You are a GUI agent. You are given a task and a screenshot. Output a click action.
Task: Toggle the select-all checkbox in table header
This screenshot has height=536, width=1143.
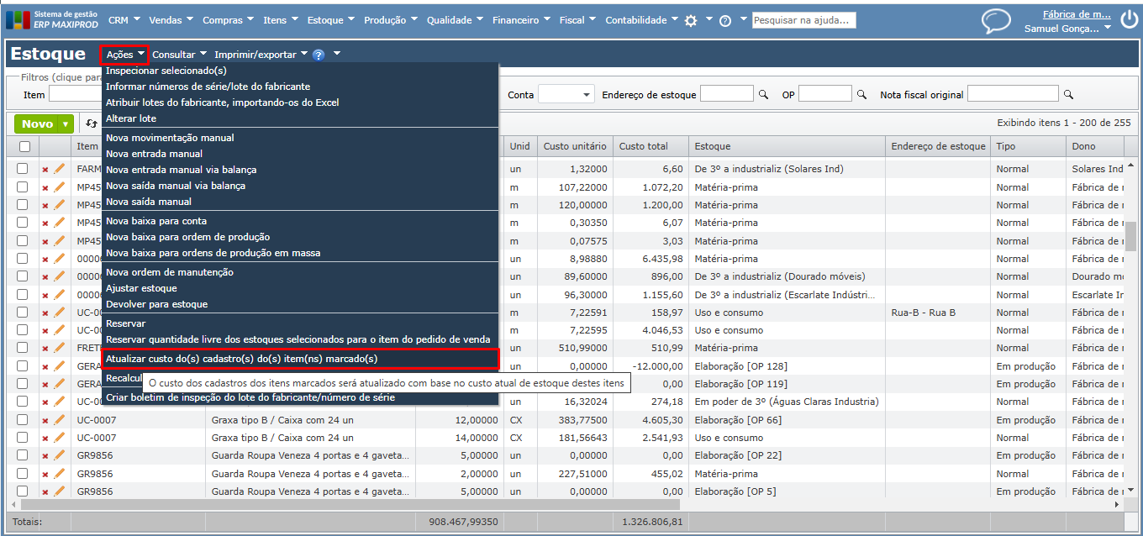pos(24,146)
